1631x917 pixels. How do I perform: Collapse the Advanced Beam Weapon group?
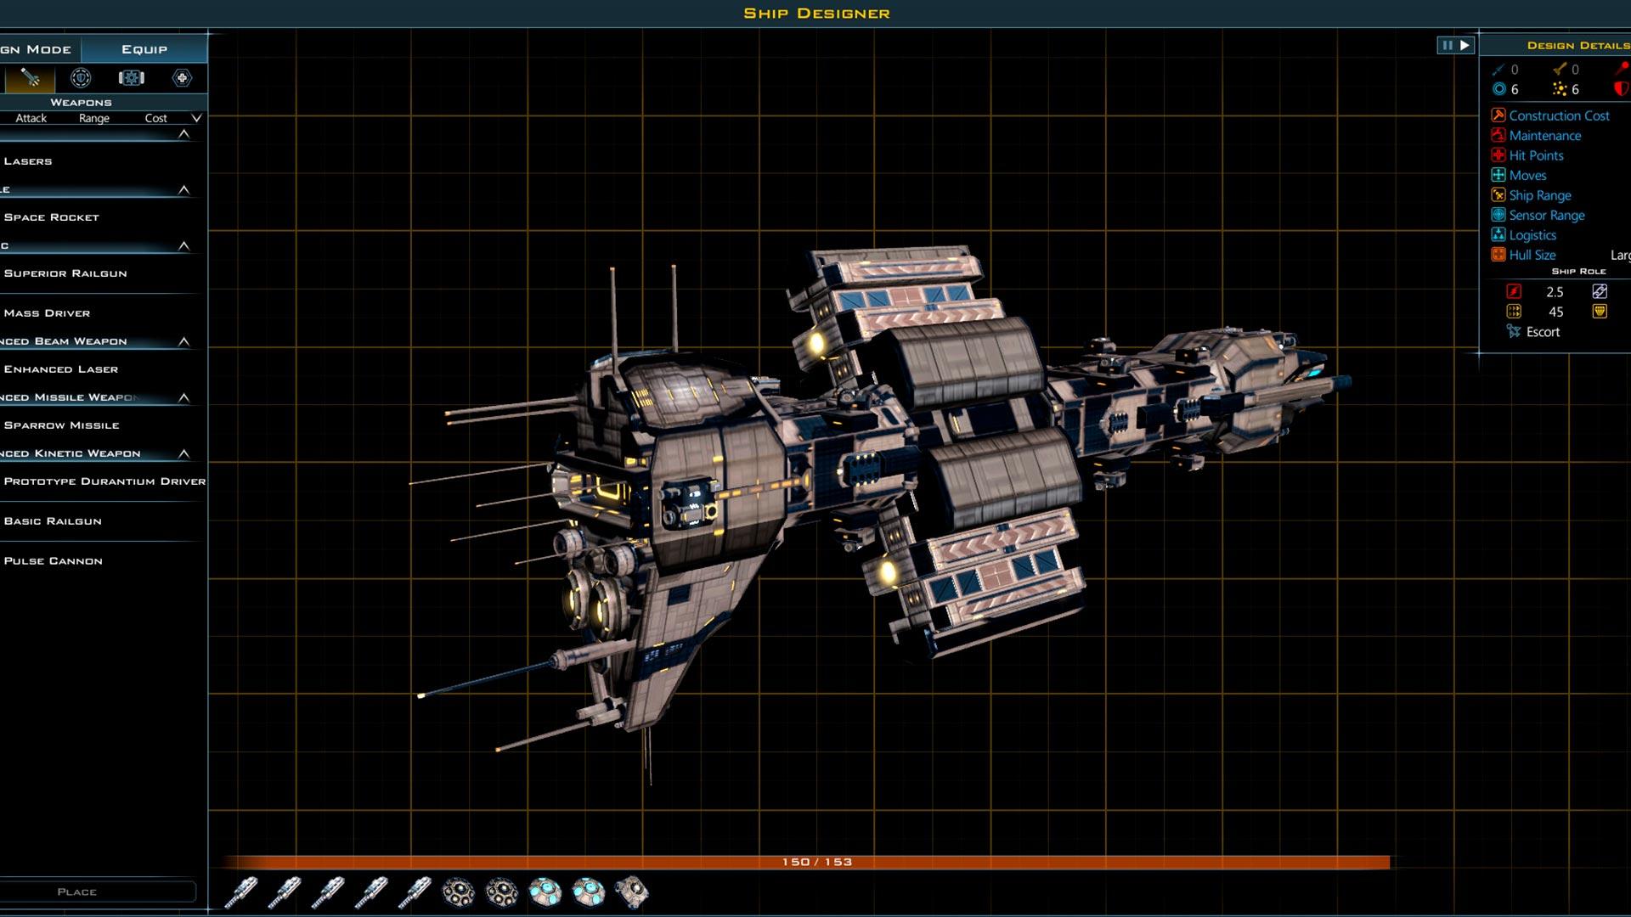click(183, 341)
